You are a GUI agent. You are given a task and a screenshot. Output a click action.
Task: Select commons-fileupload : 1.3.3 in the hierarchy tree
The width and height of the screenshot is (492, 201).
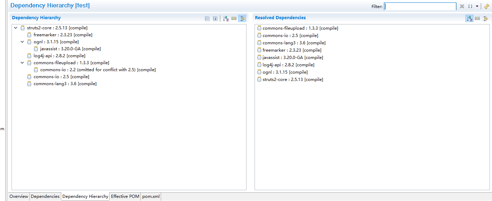(71, 63)
